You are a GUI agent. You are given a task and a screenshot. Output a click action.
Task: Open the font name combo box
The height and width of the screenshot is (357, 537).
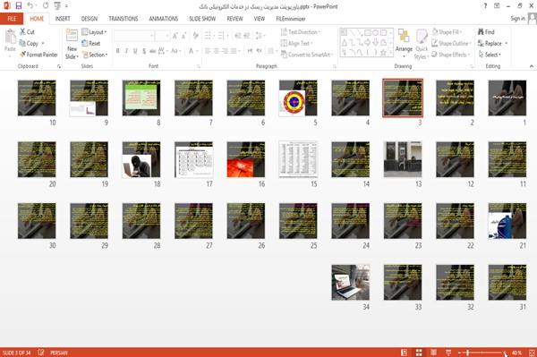(133, 36)
